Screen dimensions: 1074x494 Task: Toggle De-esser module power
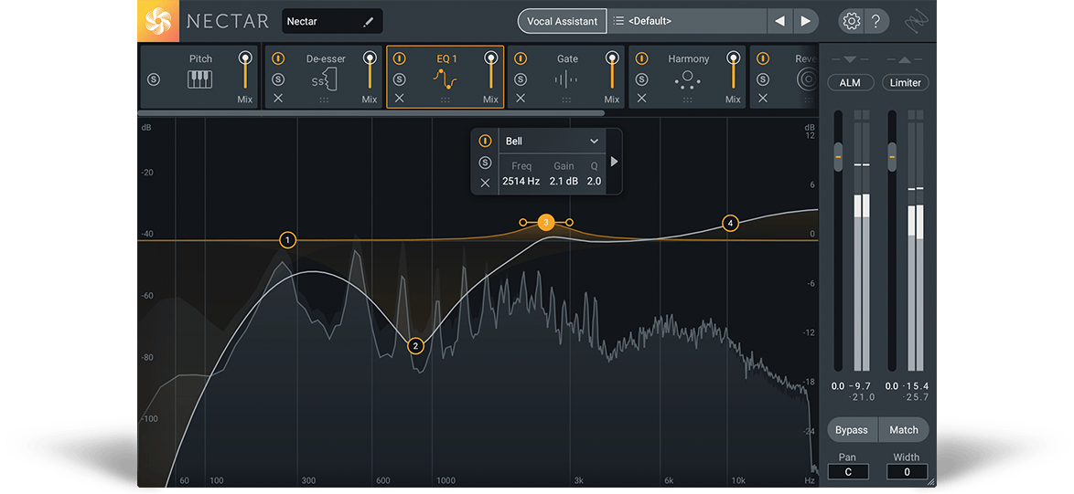point(277,58)
